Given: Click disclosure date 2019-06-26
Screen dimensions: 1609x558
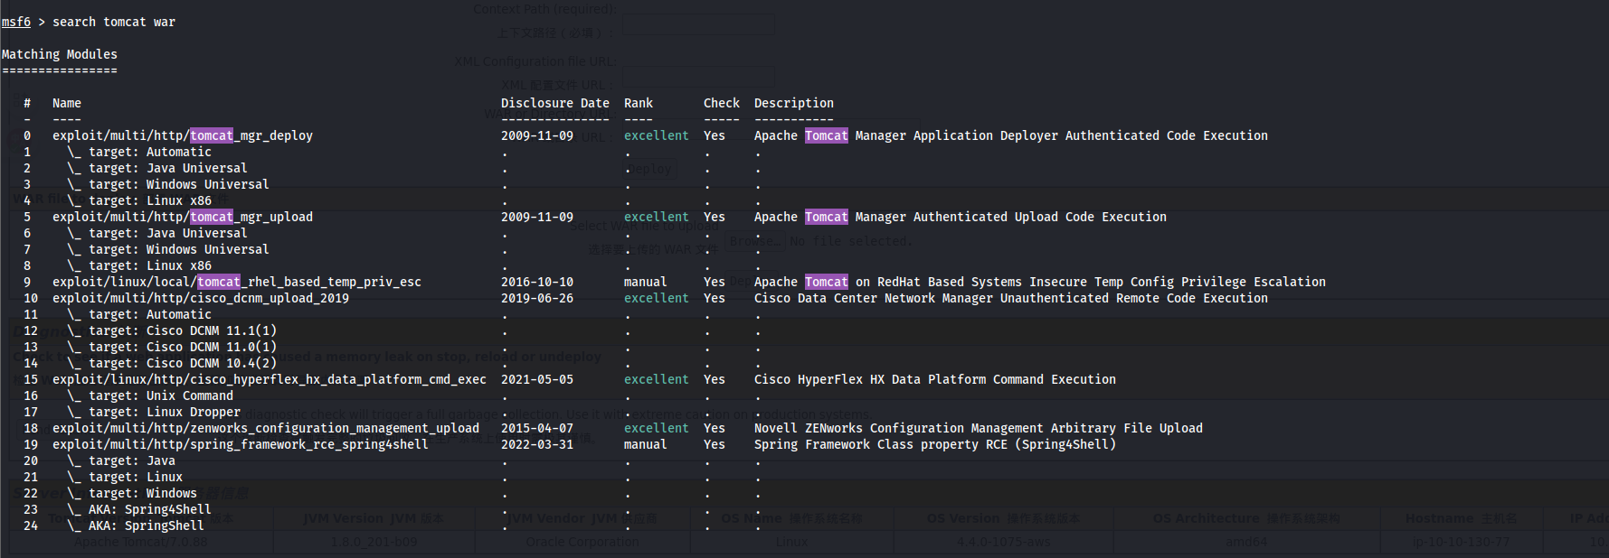Looking at the screenshot, I should 537,298.
